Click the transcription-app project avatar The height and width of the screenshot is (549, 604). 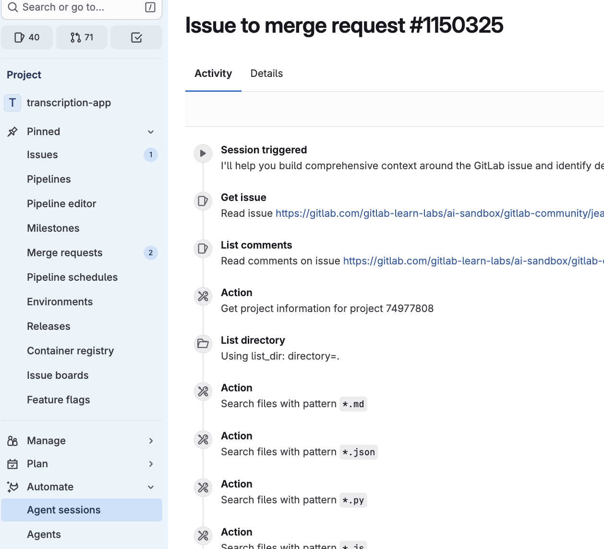click(12, 103)
